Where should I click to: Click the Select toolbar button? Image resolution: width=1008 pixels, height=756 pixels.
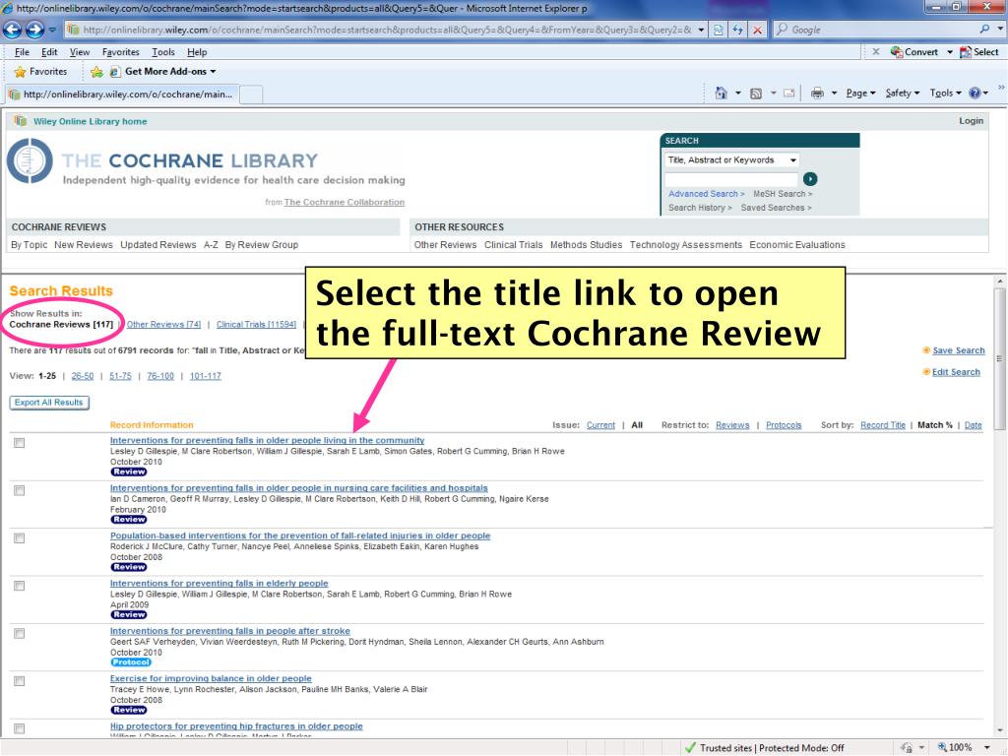pyautogui.click(x=979, y=52)
